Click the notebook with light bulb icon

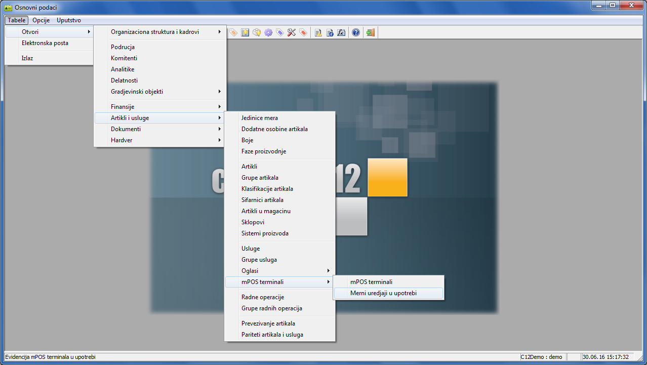click(x=245, y=32)
